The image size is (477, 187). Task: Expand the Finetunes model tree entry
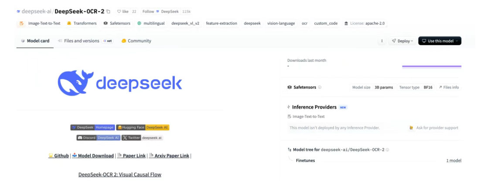click(305, 160)
